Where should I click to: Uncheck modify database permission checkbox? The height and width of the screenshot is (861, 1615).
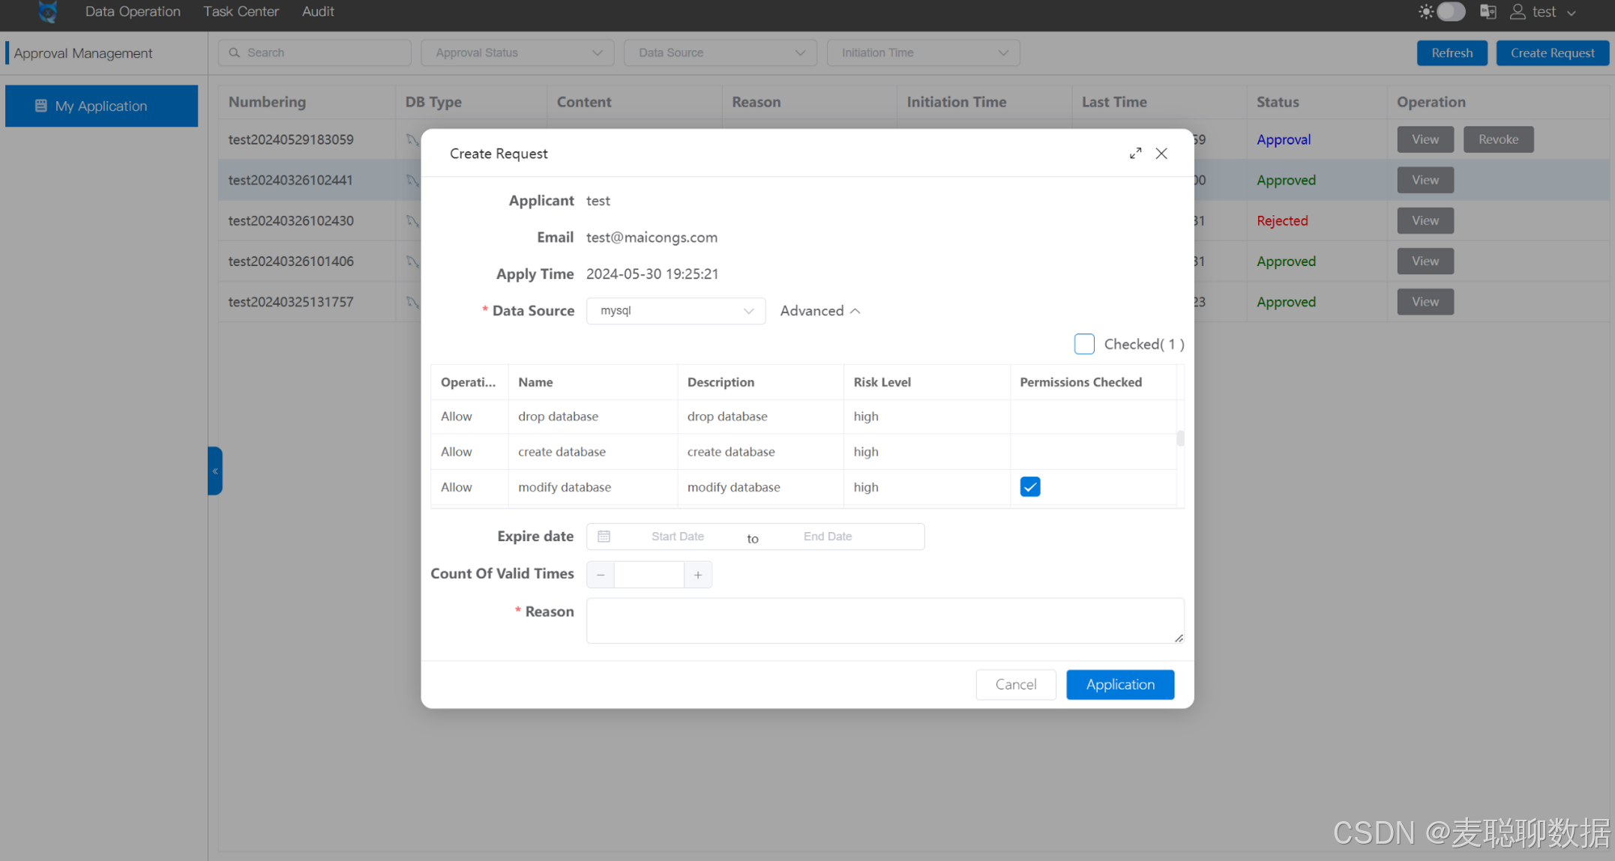click(1029, 487)
